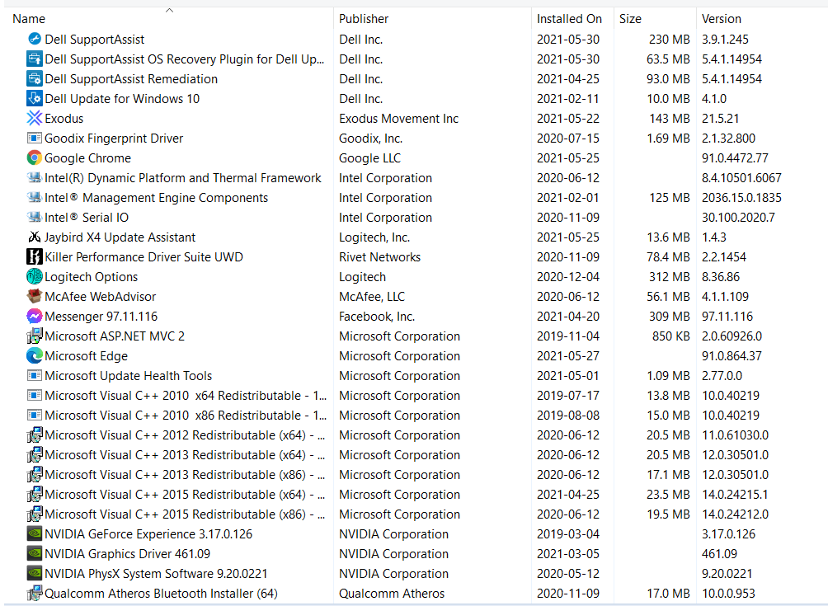Viewport: 828px width, 606px height.
Task: Click the Dell SupportAssist Remediation icon
Action: [x=35, y=78]
